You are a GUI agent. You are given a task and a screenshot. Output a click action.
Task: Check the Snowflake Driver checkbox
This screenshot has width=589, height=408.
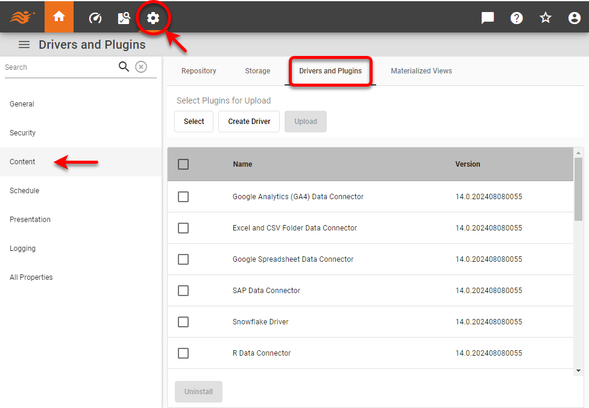point(183,322)
